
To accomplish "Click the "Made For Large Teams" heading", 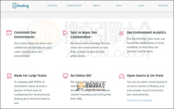I will coord(30,76).
